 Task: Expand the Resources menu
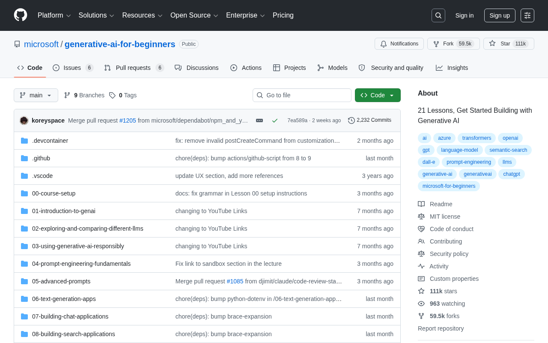point(143,15)
